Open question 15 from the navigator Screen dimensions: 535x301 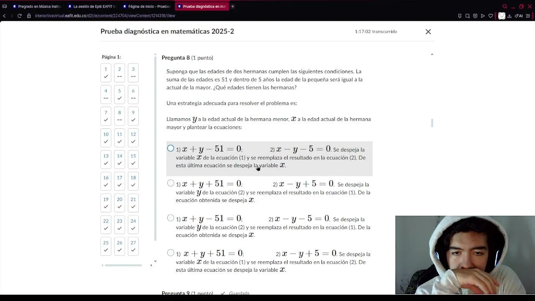click(x=133, y=160)
